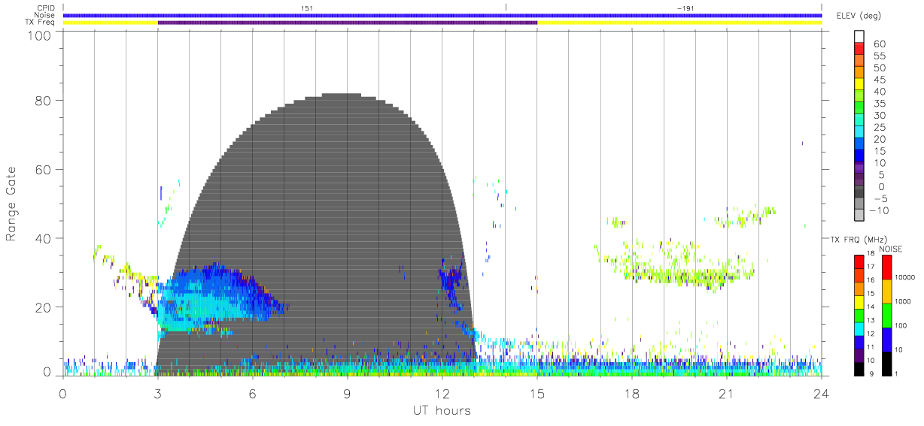Click the '25' label on ELEV colorbar
Screen dimensions: 924x426
point(880,128)
